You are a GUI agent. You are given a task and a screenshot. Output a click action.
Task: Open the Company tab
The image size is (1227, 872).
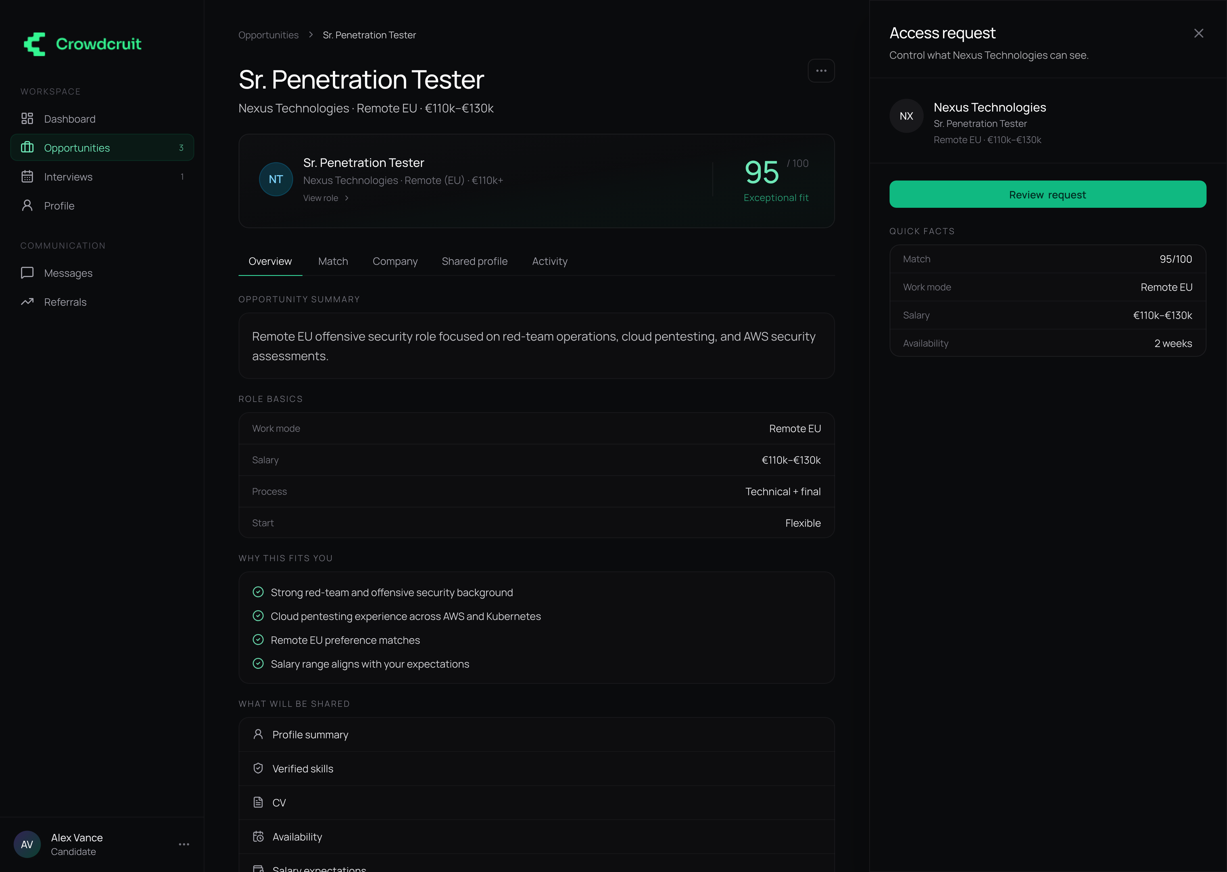(395, 261)
